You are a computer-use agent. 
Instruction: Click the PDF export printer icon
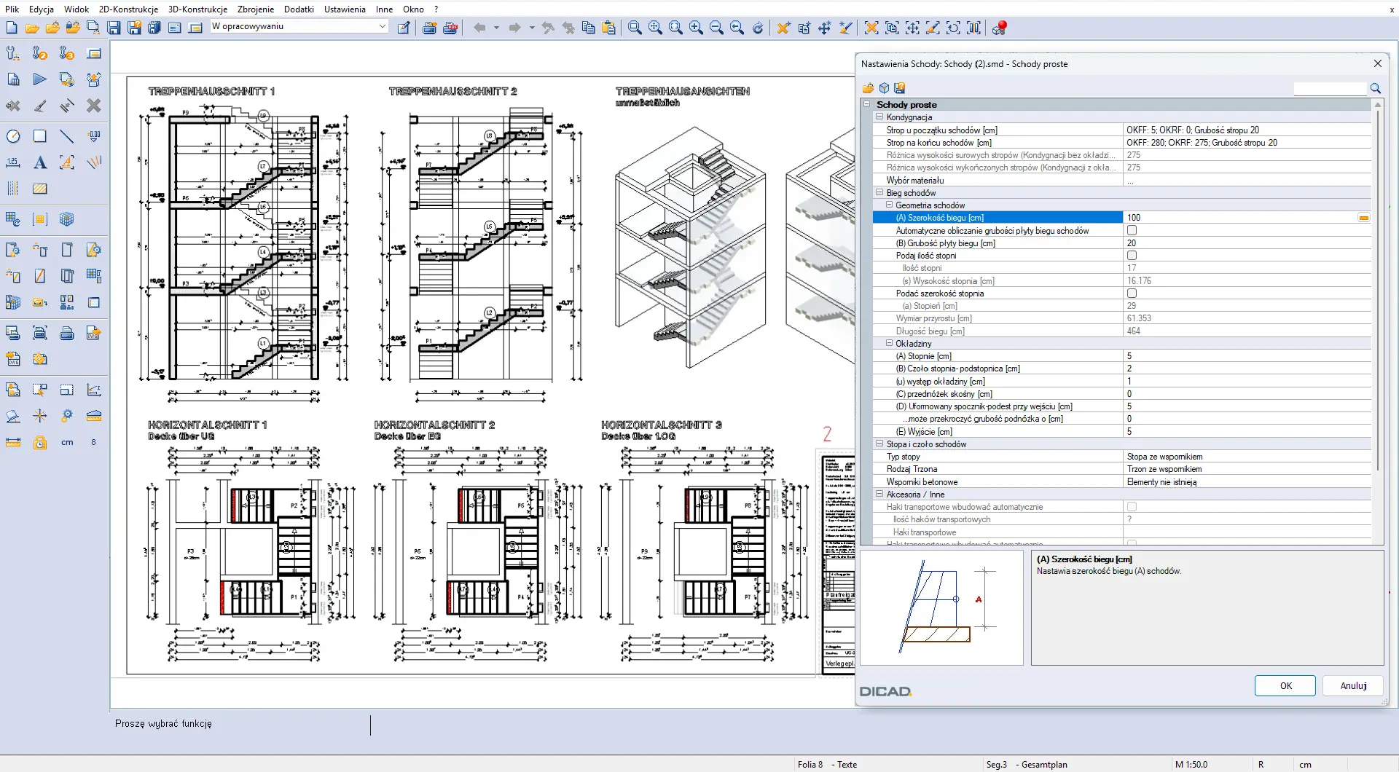pos(450,28)
